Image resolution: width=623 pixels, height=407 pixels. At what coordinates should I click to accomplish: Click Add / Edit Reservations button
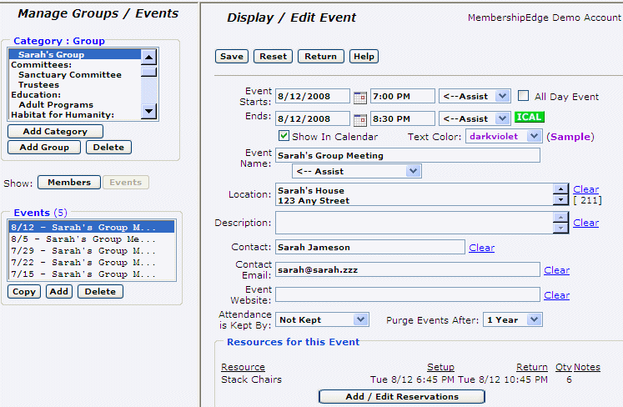402,397
